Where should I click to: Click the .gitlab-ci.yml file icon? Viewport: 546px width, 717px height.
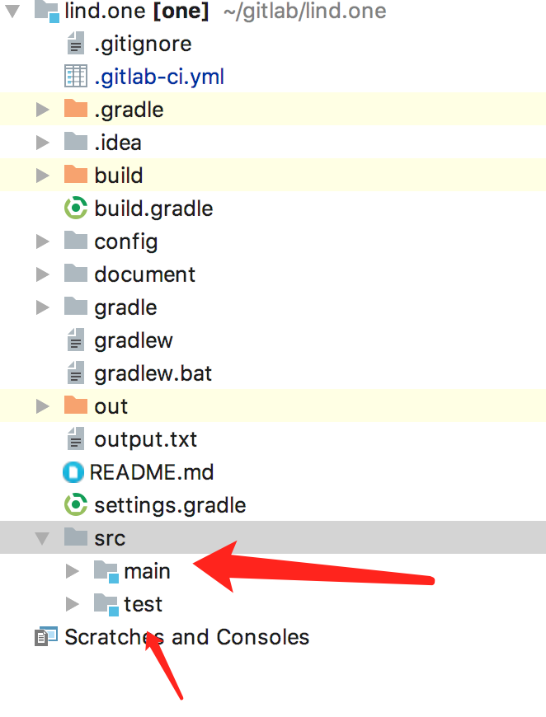(x=75, y=77)
